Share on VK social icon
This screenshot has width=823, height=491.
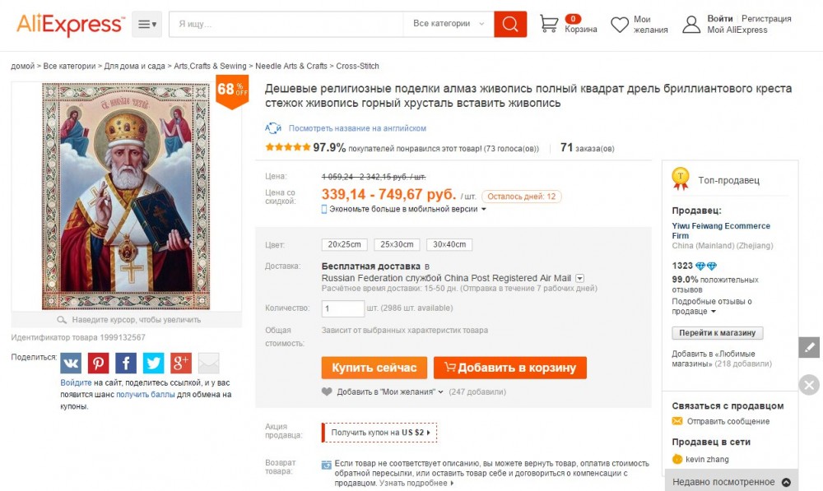pos(71,363)
